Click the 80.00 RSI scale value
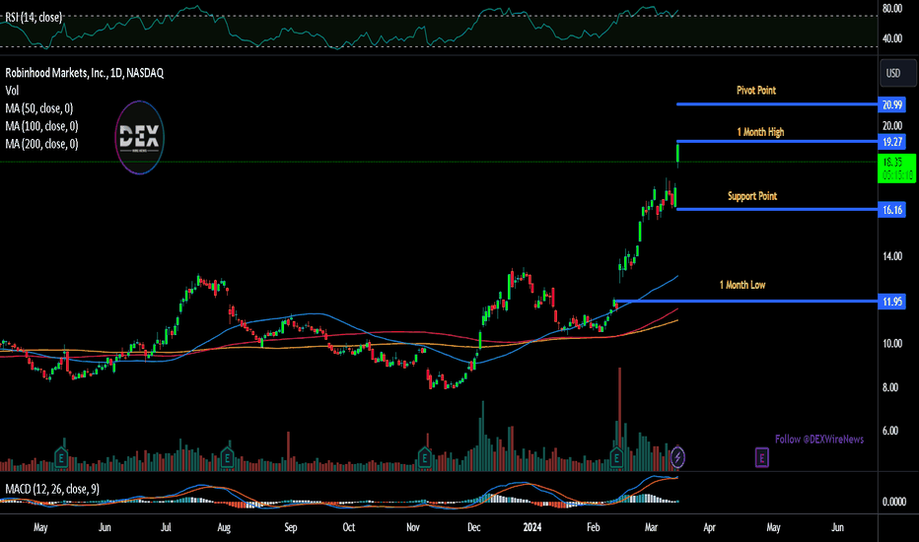 coord(892,9)
